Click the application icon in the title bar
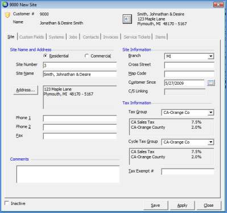 [x=5, y=5]
